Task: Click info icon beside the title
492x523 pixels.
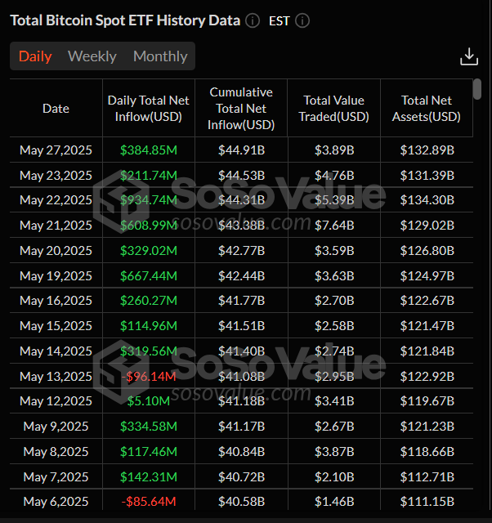Action: [253, 20]
